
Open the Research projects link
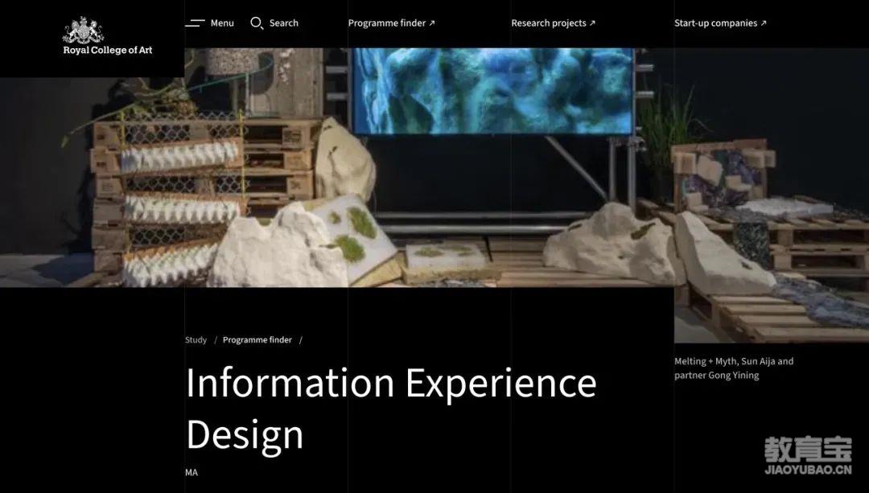[x=553, y=23]
